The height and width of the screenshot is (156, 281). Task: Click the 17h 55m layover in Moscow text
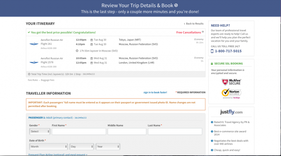[99, 51]
